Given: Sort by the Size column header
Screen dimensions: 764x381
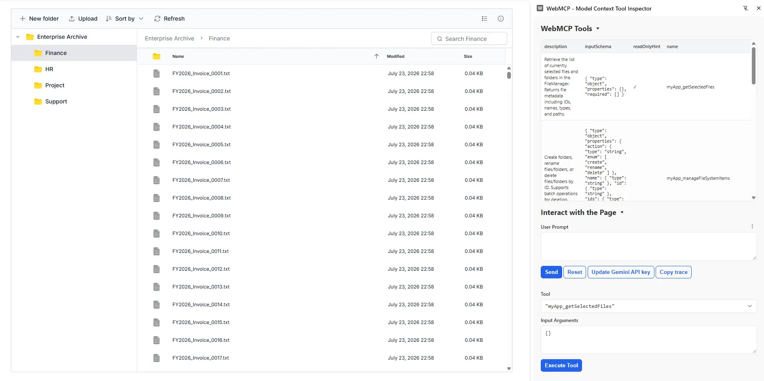Looking at the screenshot, I should click(x=468, y=57).
